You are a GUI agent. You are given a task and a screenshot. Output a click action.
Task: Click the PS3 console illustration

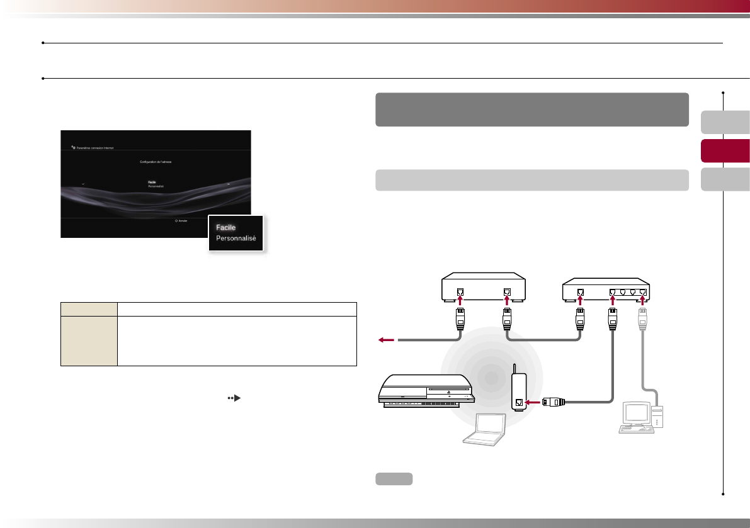pyautogui.click(x=426, y=391)
